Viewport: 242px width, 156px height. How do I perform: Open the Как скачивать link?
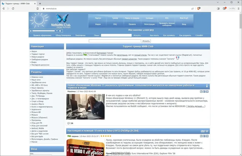tap(169, 35)
